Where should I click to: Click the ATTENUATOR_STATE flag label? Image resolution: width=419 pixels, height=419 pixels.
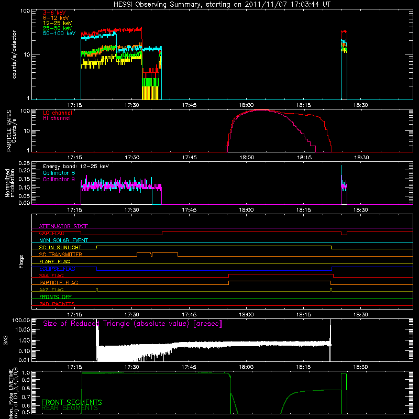coord(63,226)
